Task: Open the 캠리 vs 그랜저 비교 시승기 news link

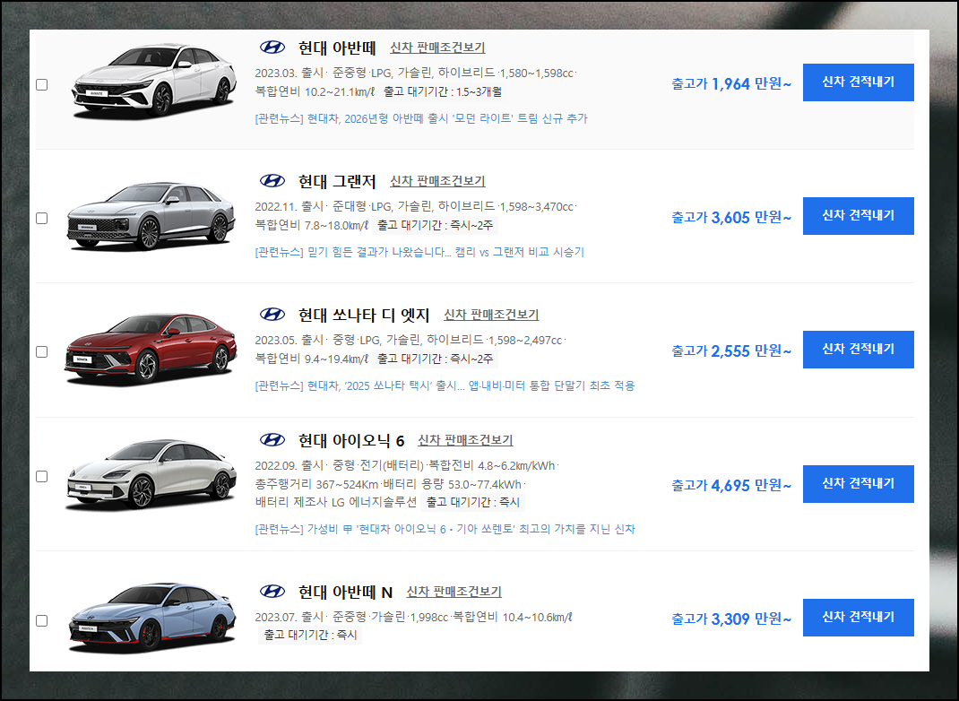Action: click(x=419, y=252)
